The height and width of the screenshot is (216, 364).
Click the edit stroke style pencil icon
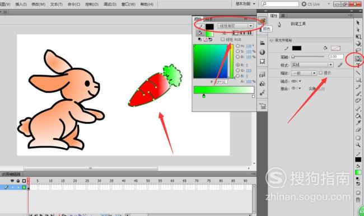(340, 65)
